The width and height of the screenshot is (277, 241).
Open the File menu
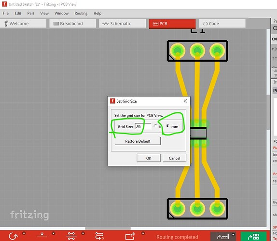coord(6,13)
